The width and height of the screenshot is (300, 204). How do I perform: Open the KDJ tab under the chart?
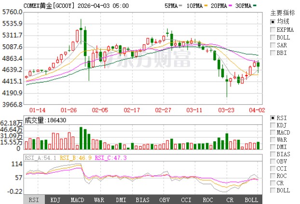55,199
